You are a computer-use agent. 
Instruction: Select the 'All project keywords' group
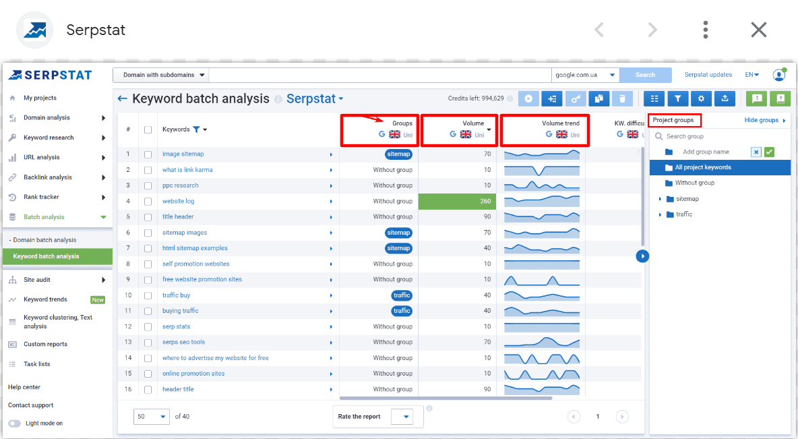pos(720,167)
